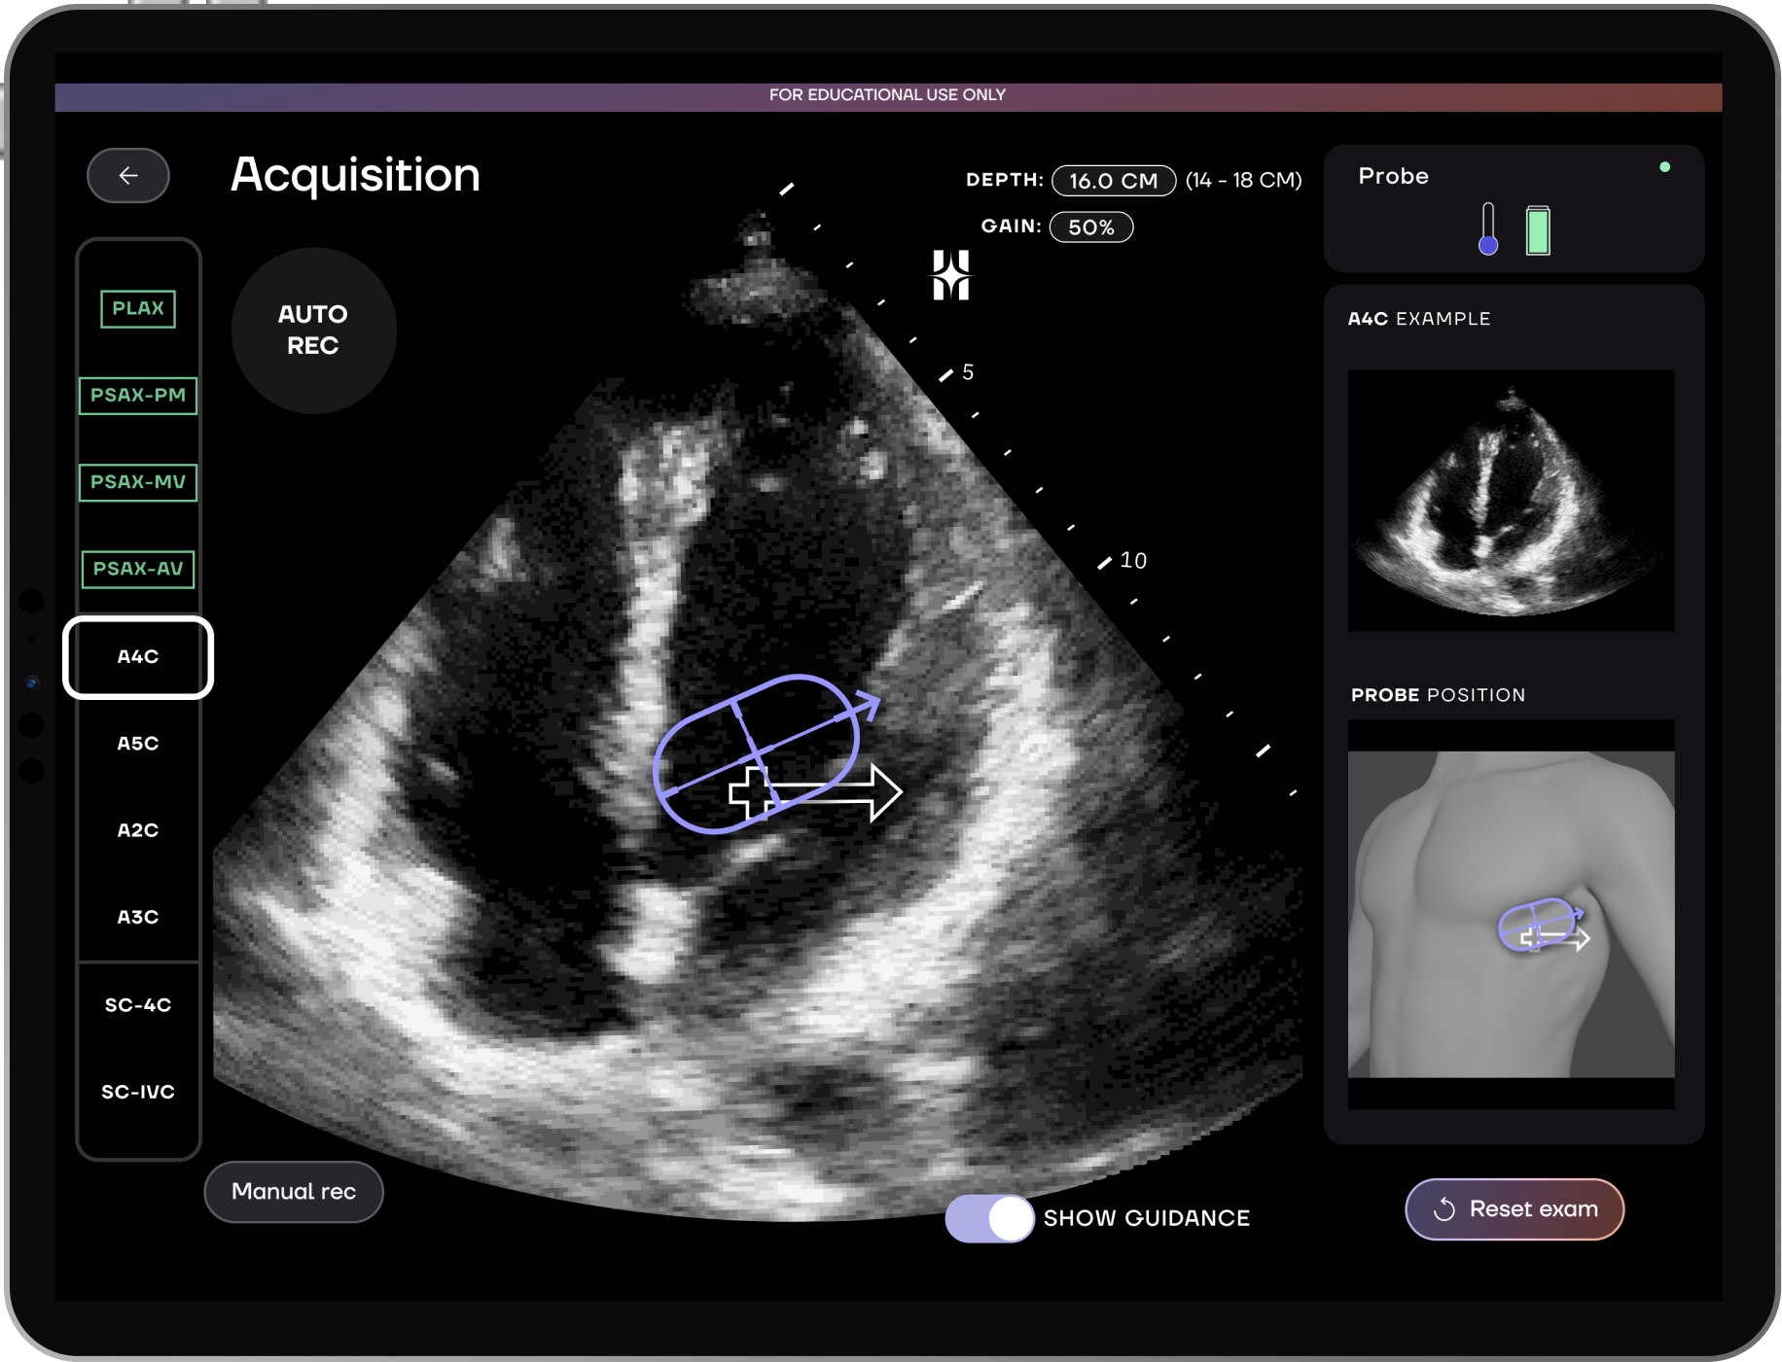Open the gain 50% selector
Screen dimensions: 1782x1362
pos(1090,227)
